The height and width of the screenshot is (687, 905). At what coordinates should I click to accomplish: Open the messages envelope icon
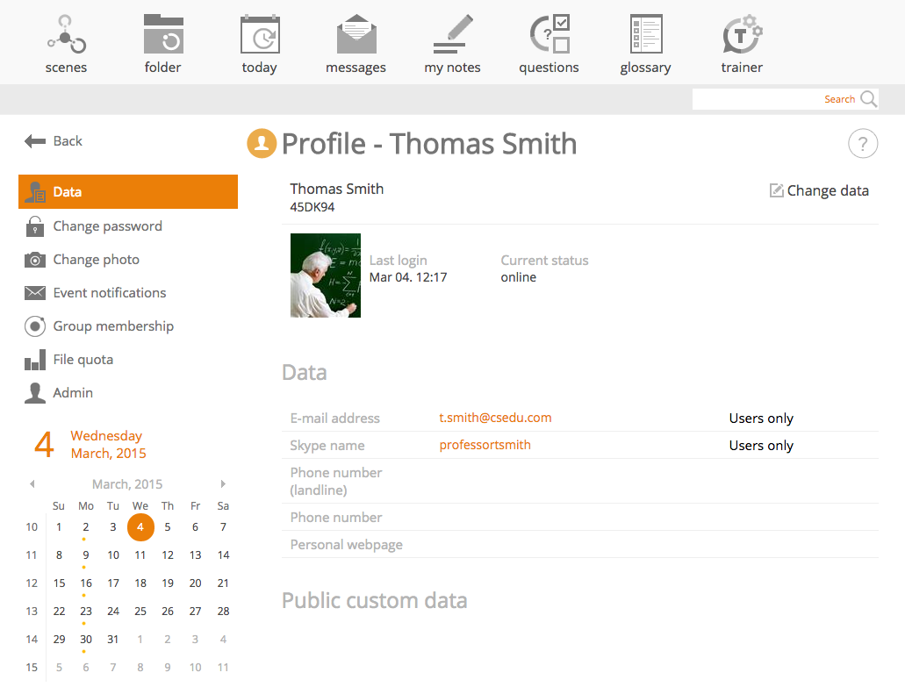tap(356, 36)
